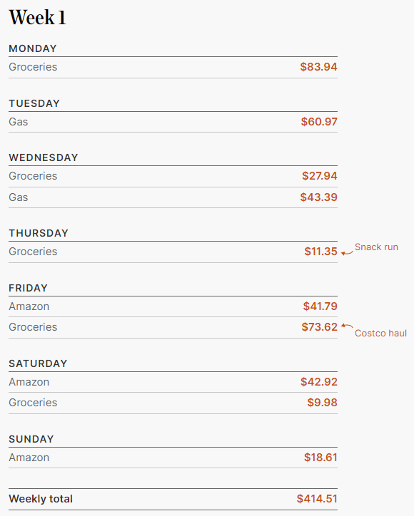This screenshot has height=516, width=414.
Task: Click the Snack run annotation
Action: 376,247
